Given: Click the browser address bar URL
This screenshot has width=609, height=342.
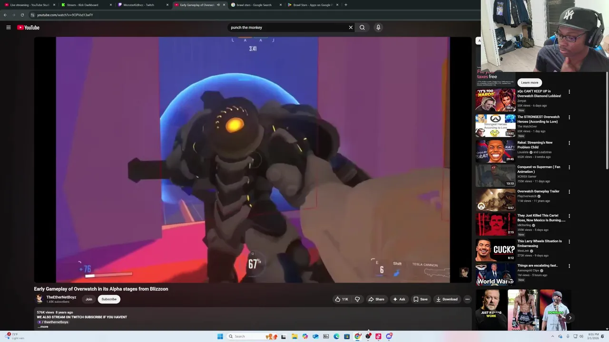Looking at the screenshot, I should pos(65,15).
